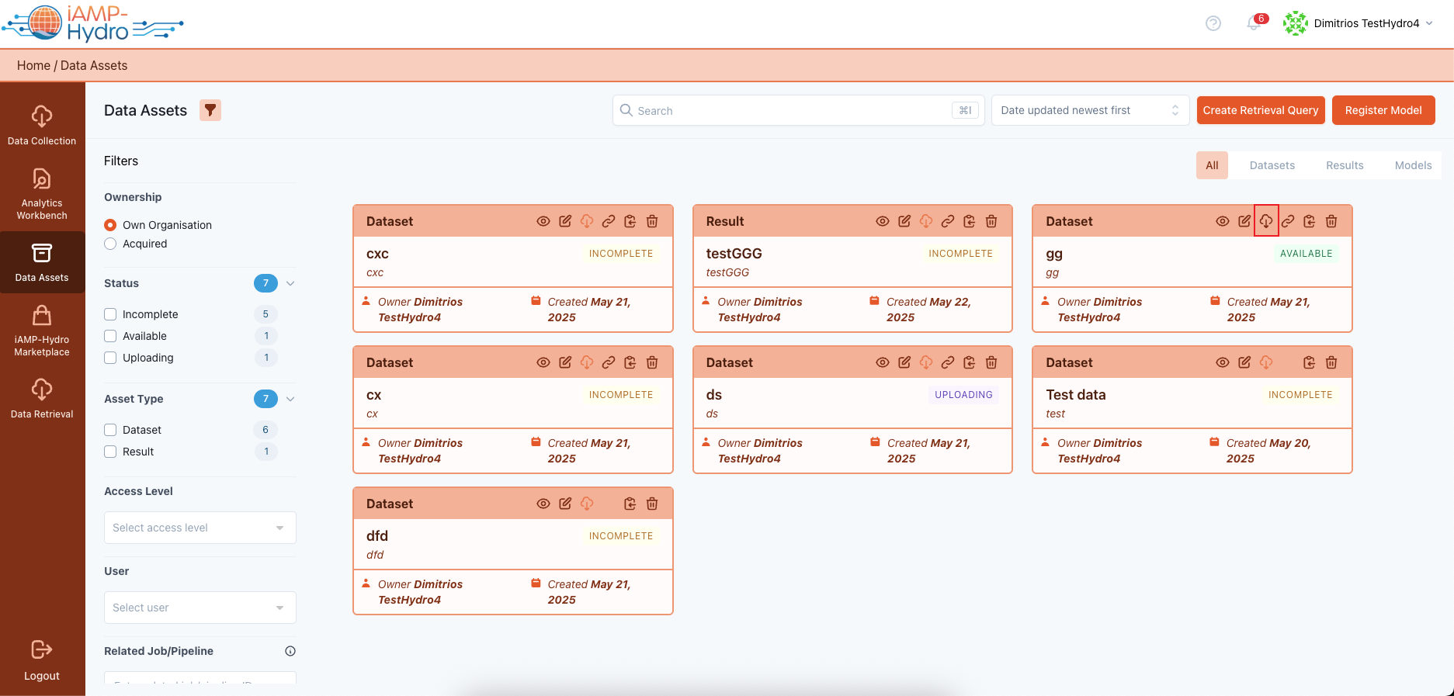Image resolution: width=1454 pixels, height=696 pixels.
Task: Open Data Collection in sidebar
Action: 42,125
